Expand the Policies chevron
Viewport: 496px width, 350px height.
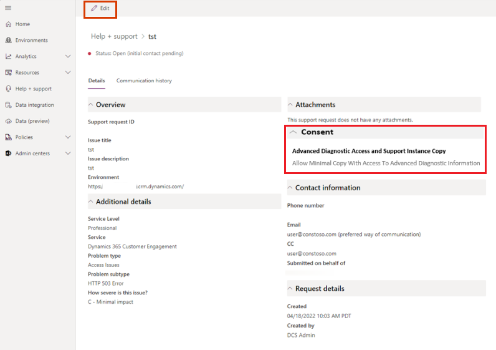(x=68, y=137)
